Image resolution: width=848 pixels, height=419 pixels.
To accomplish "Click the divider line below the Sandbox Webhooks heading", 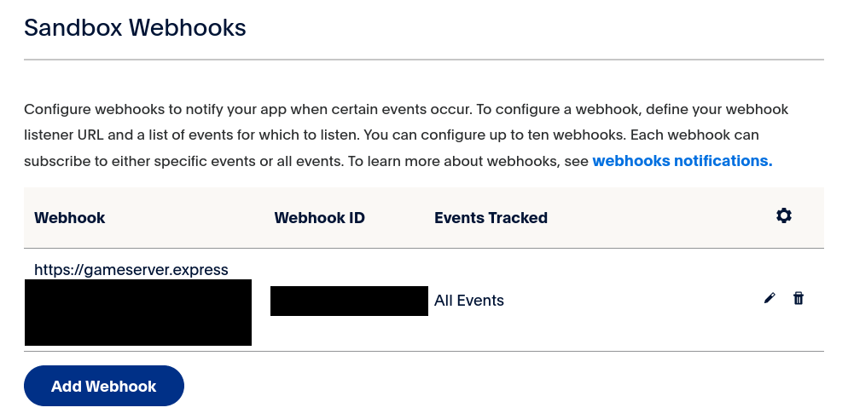I will click(x=424, y=60).
